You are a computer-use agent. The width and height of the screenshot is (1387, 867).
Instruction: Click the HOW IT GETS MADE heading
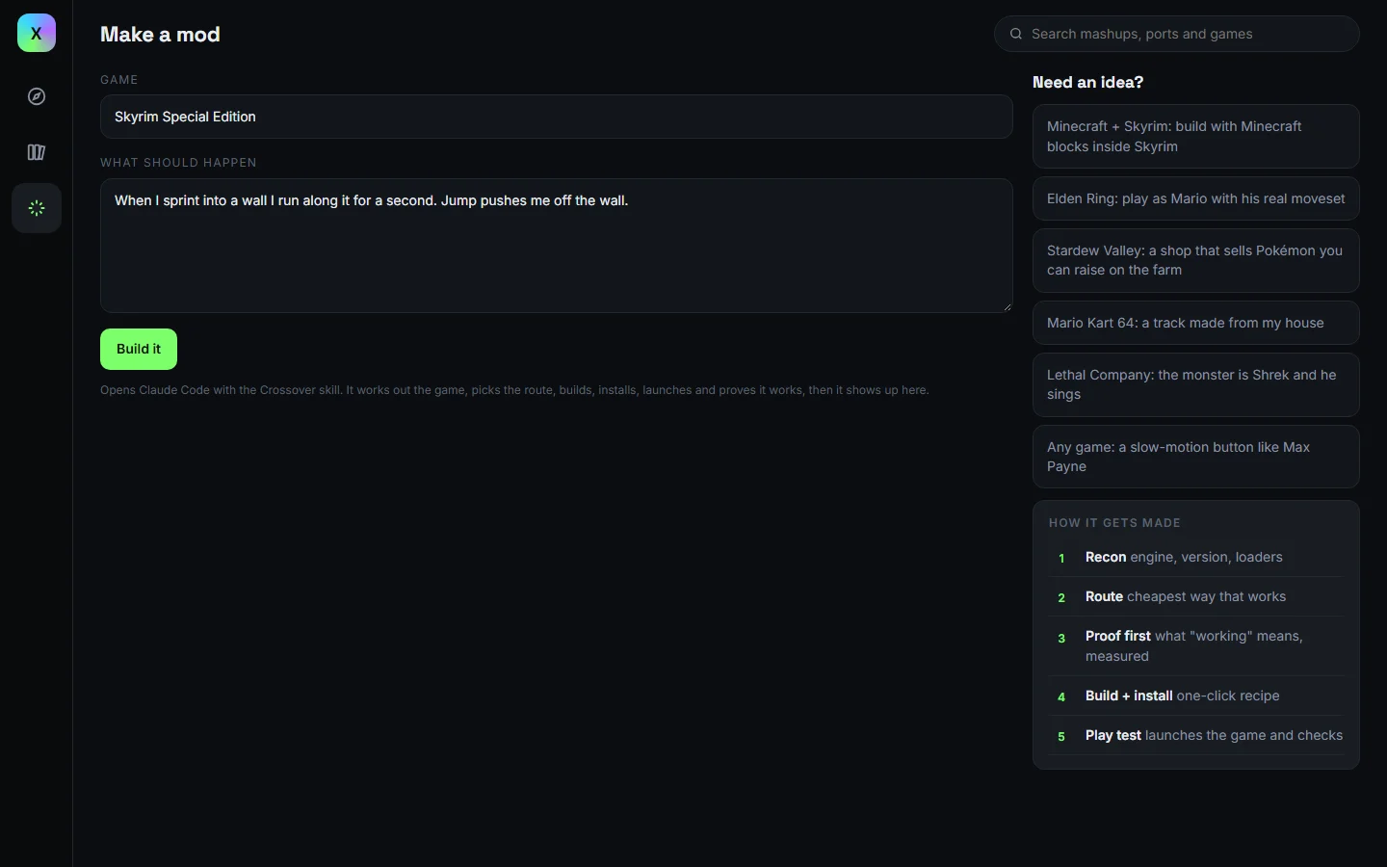(x=1114, y=523)
